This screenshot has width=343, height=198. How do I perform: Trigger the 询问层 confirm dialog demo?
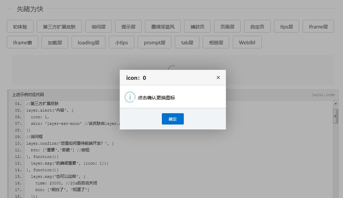[98, 26]
